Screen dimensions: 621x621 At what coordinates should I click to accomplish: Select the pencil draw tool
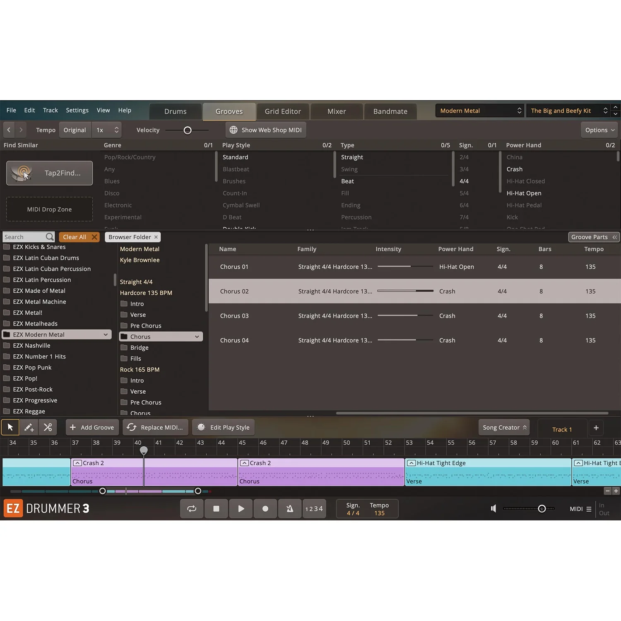29,427
